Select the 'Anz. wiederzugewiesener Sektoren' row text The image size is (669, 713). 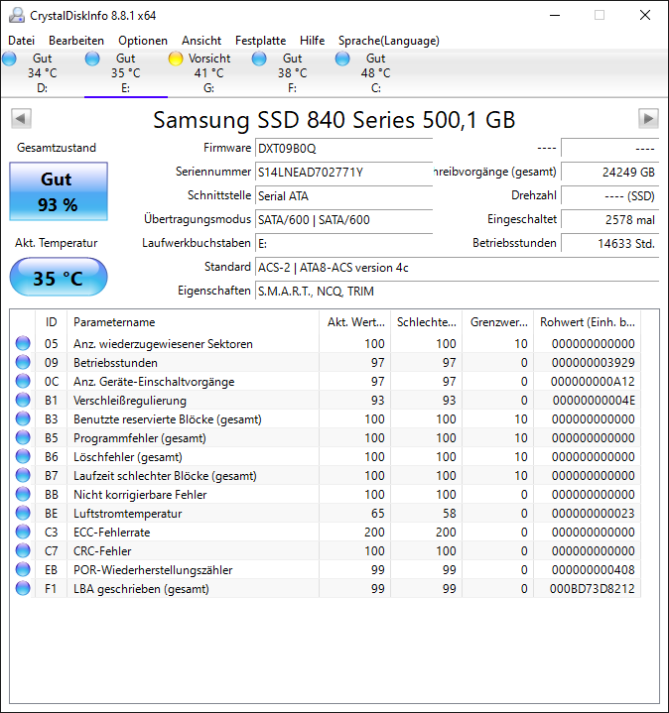(163, 344)
